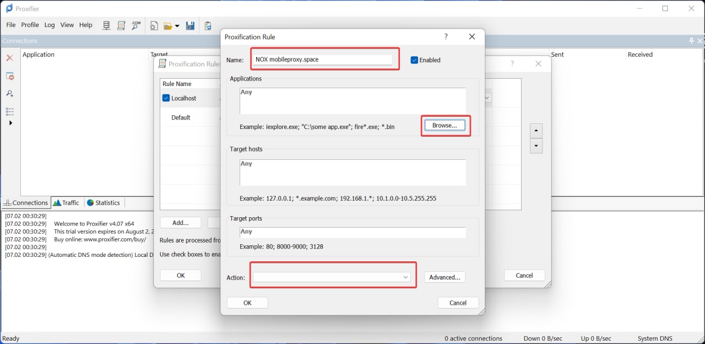705x344 pixels.
Task: Click the rule Name input field
Action: (324, 59)
